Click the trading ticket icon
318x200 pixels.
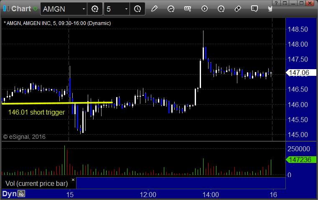click(x=237, y=9)
